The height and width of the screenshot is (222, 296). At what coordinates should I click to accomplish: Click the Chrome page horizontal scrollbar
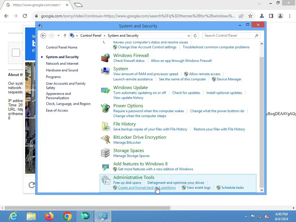pyautogui.click(x=88, y=208)
